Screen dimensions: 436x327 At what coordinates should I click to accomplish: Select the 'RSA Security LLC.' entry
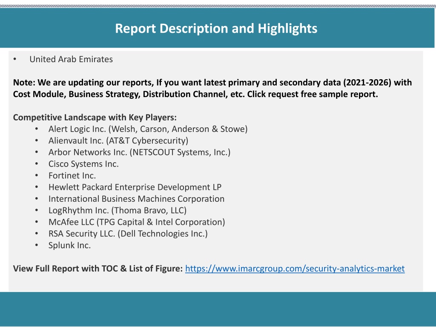(x=128, y=234)
